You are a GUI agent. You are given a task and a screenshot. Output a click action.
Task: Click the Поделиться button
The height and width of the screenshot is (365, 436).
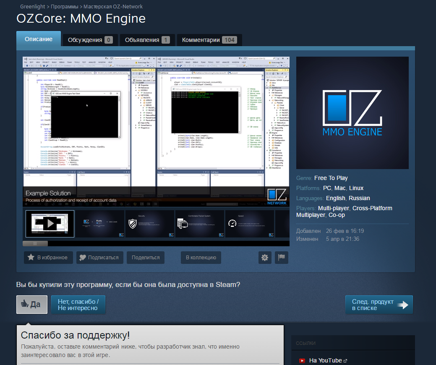tap(146, 258)
